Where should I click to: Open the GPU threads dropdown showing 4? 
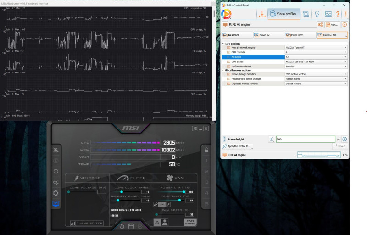(316, 52)
